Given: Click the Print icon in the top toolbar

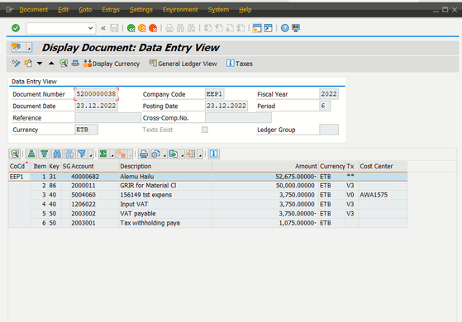Looking at the screenshot, I should [169, 28].
